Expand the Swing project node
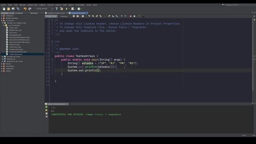The image size is (256, 144). [x=2, y=71]
